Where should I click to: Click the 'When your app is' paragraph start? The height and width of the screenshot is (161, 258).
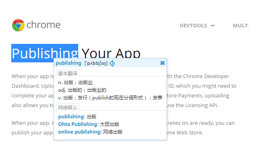pyautogui.click(x=33, y=76)
